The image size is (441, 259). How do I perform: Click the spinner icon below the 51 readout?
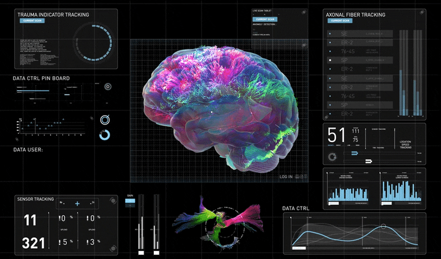[333, 157]
